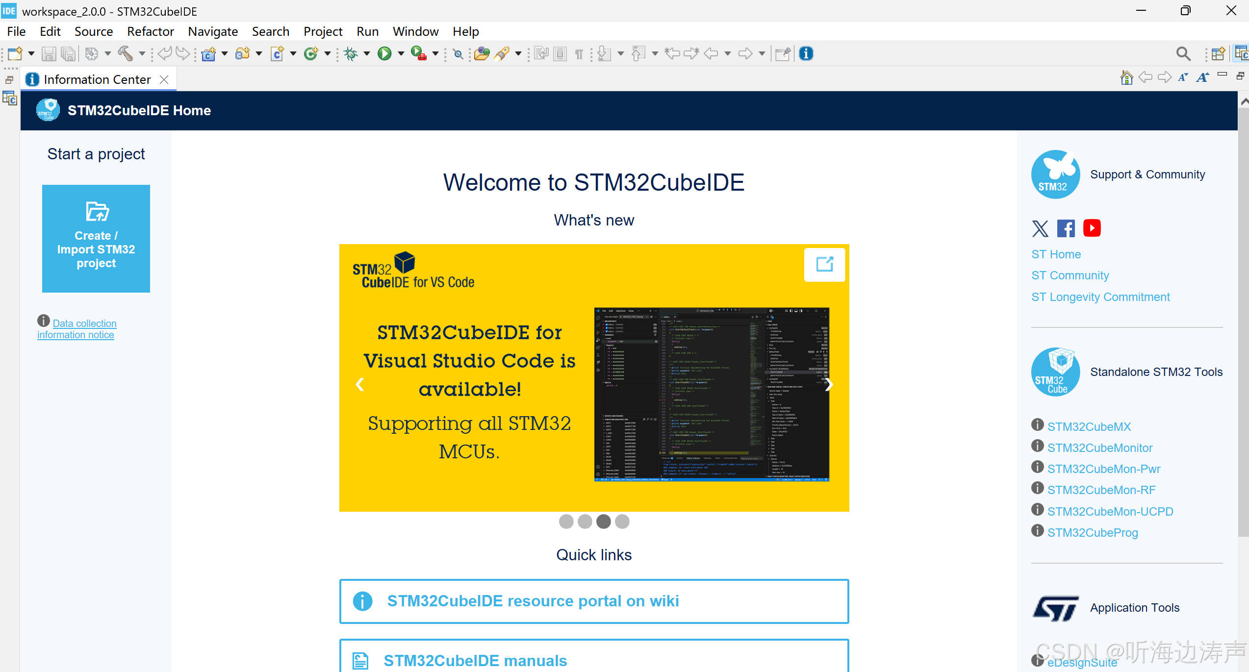Open the YouTube icon

(1092, 228)
